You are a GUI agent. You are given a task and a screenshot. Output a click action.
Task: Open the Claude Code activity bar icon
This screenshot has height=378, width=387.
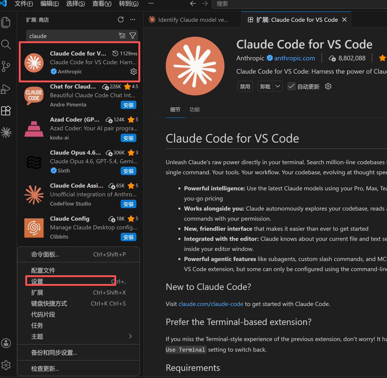[x=6, y=132]
